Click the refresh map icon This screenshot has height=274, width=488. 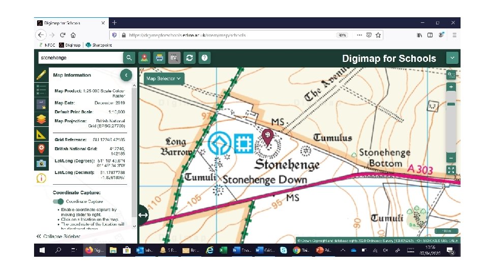coord(189,58)
